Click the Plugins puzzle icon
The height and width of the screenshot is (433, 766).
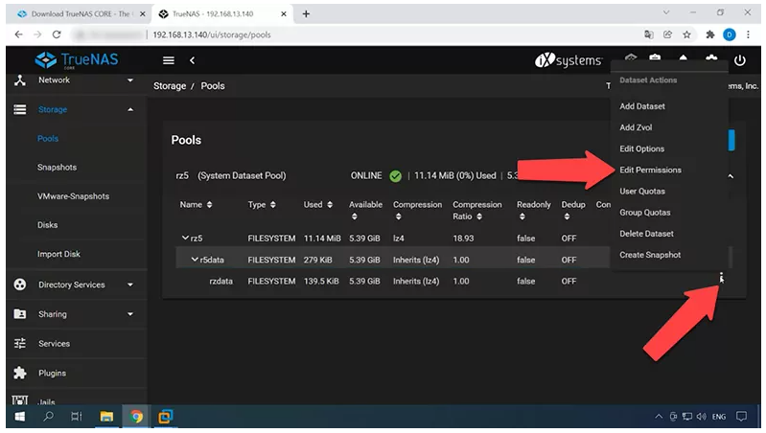[20, 373]
